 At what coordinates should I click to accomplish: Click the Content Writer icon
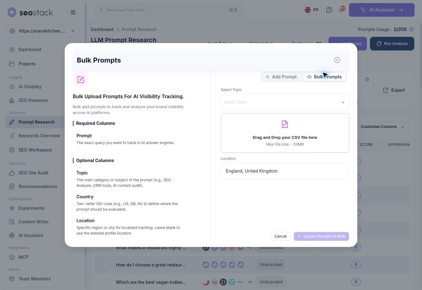click(x=12, y=222)
